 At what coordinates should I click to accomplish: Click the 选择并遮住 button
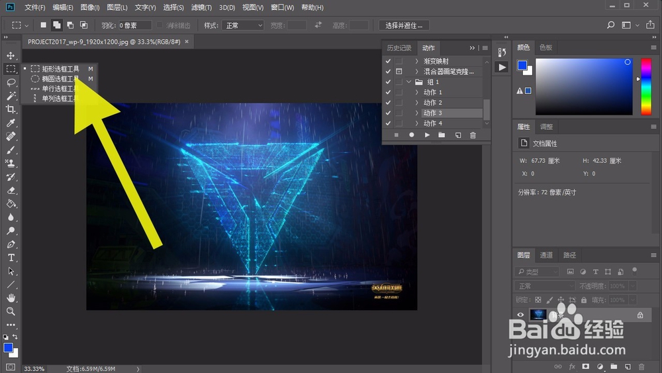pos(404,25)
